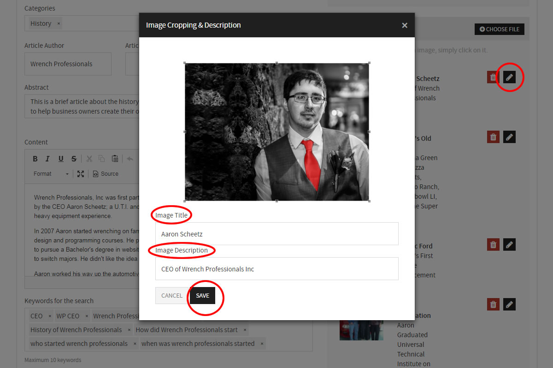Image resolution: width=553 pixels, height=368 pixels.
Task: Toggle Bold in the content editor
Action: coord(35,159)
